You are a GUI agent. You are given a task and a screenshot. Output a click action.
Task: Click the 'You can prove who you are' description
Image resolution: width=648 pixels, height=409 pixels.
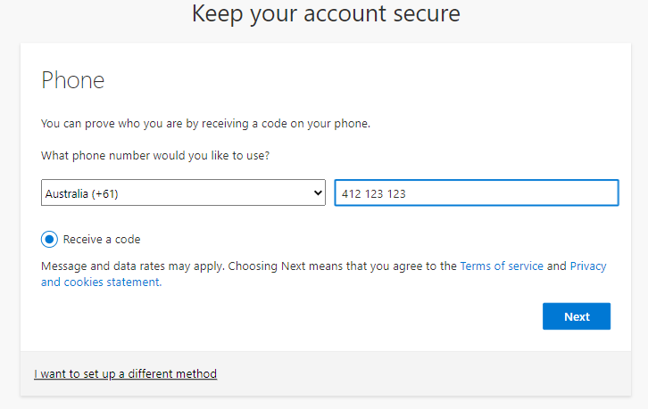pos(205,123)
